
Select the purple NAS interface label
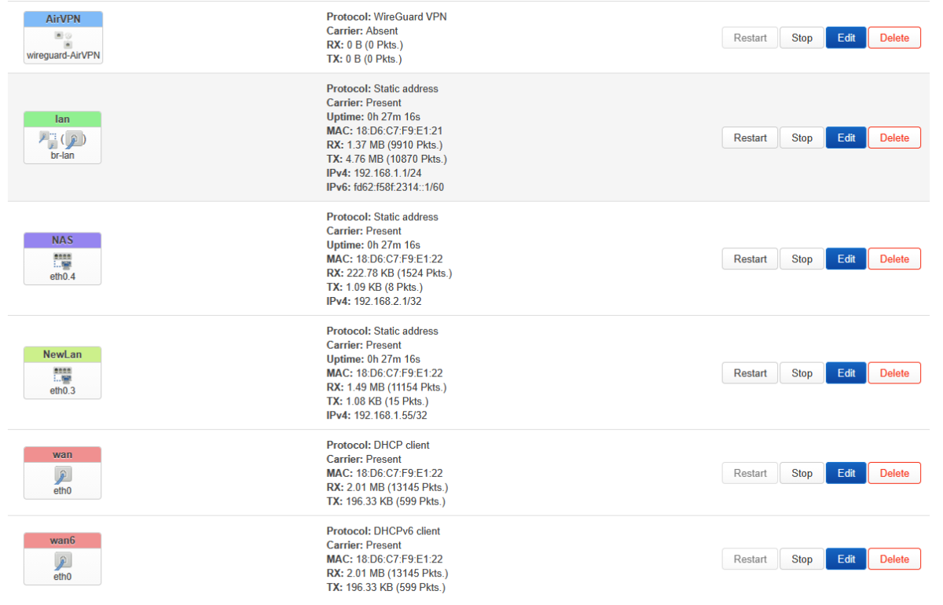pyautogui.click(x=63, y=240)
